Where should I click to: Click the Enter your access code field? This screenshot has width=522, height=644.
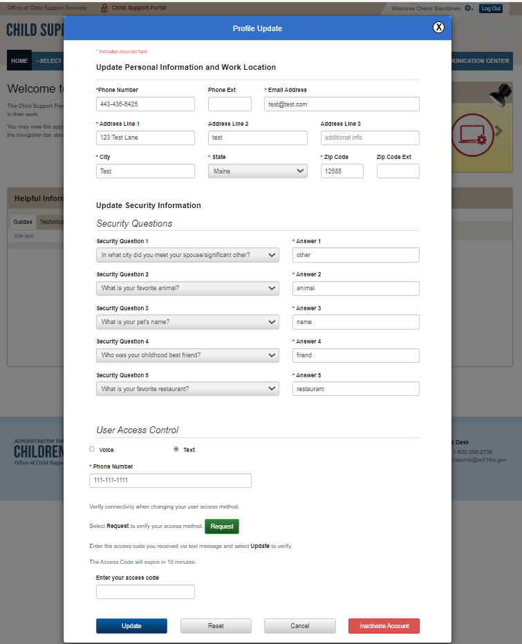(145, 592)
